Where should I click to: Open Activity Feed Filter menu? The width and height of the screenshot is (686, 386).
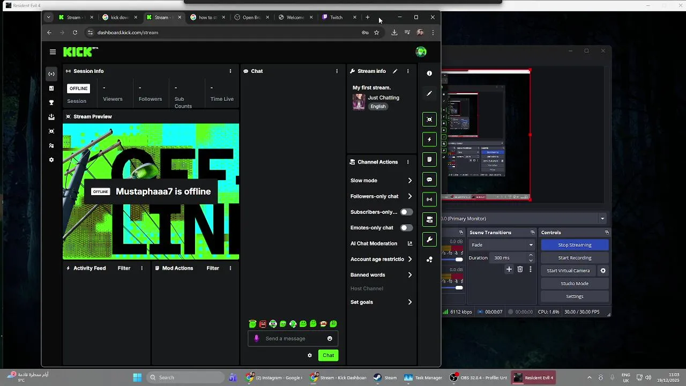[x=124, y=268]
